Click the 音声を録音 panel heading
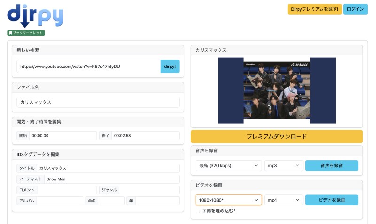 click(206, 150)
